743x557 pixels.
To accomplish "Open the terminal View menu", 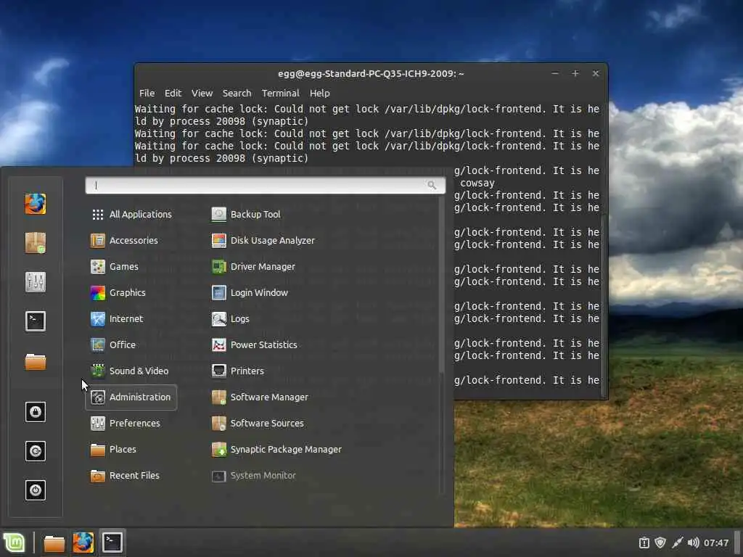I will 202,94.
